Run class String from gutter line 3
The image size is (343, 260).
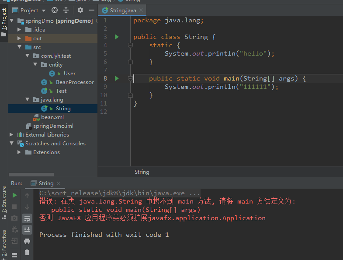click(x=117, y=37)
